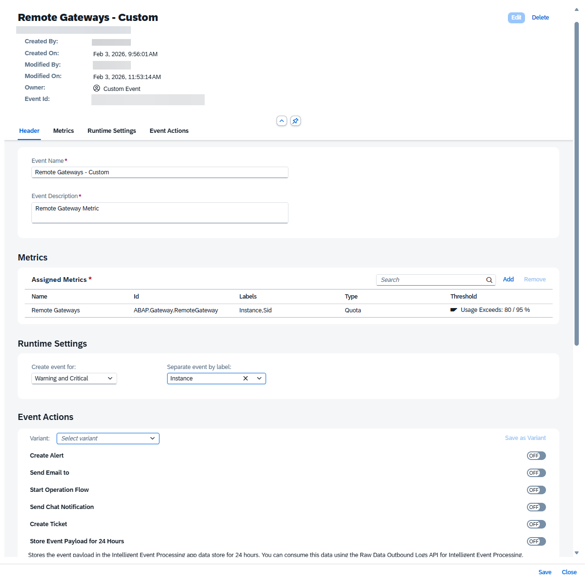
Task: Pin the header using the pin icon
Action: tap(296, 121)
